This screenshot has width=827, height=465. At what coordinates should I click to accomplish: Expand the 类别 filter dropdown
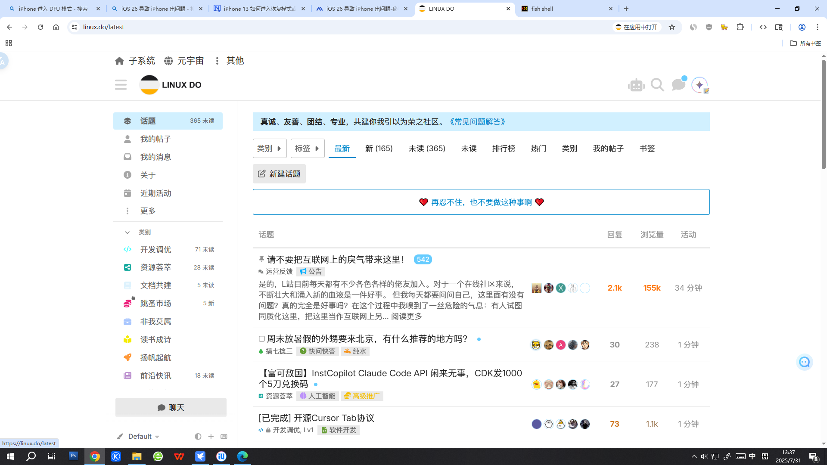coord(270,149)
